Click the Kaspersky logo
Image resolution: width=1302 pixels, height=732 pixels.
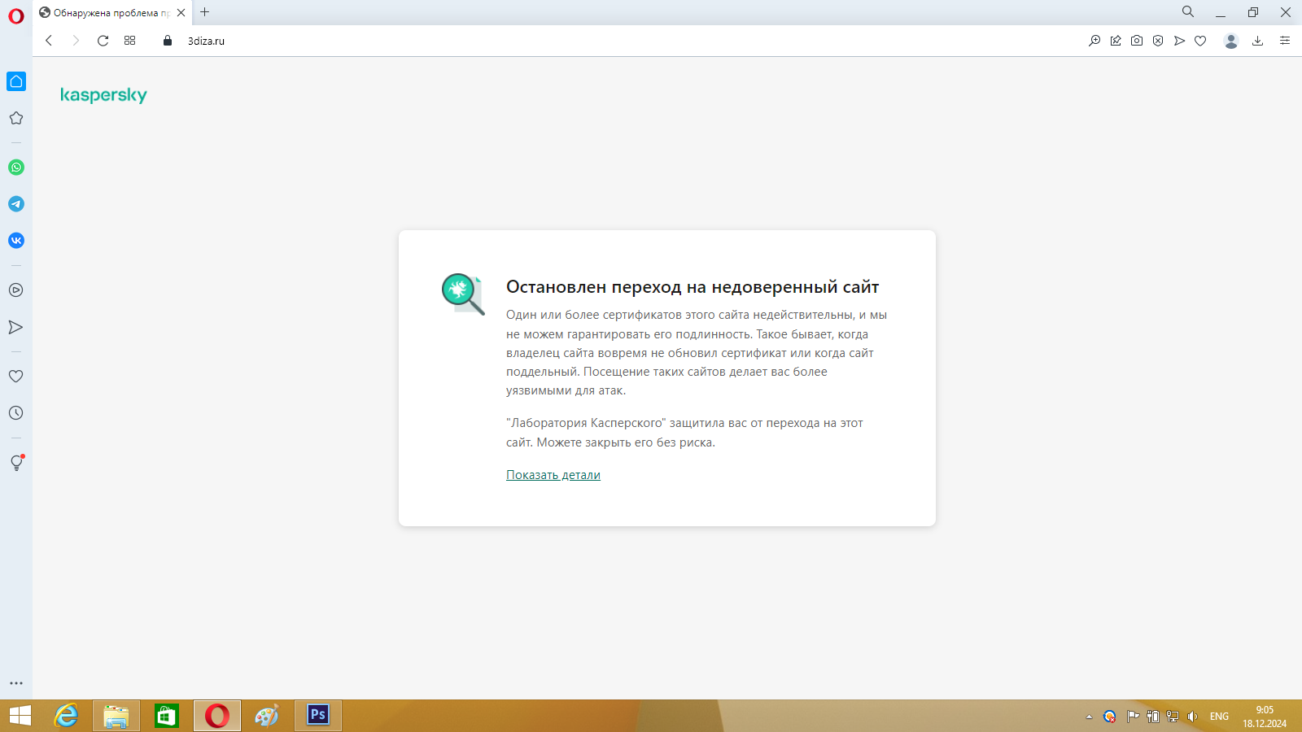103,95
